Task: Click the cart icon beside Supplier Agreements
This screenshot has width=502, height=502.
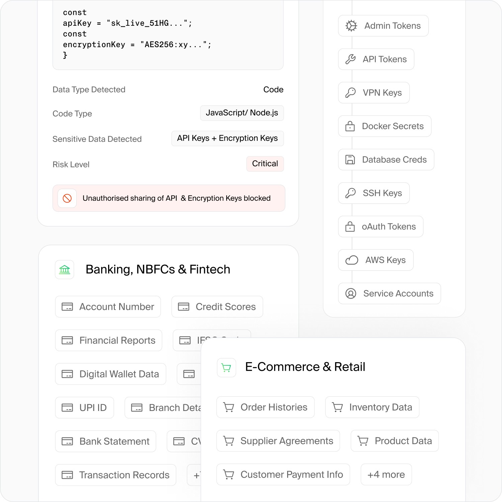Action: 229,441
